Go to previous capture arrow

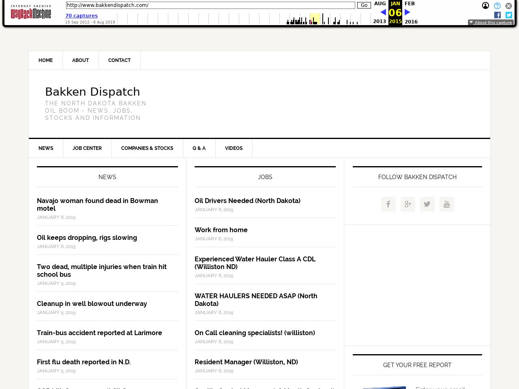[x=383, y=12]
